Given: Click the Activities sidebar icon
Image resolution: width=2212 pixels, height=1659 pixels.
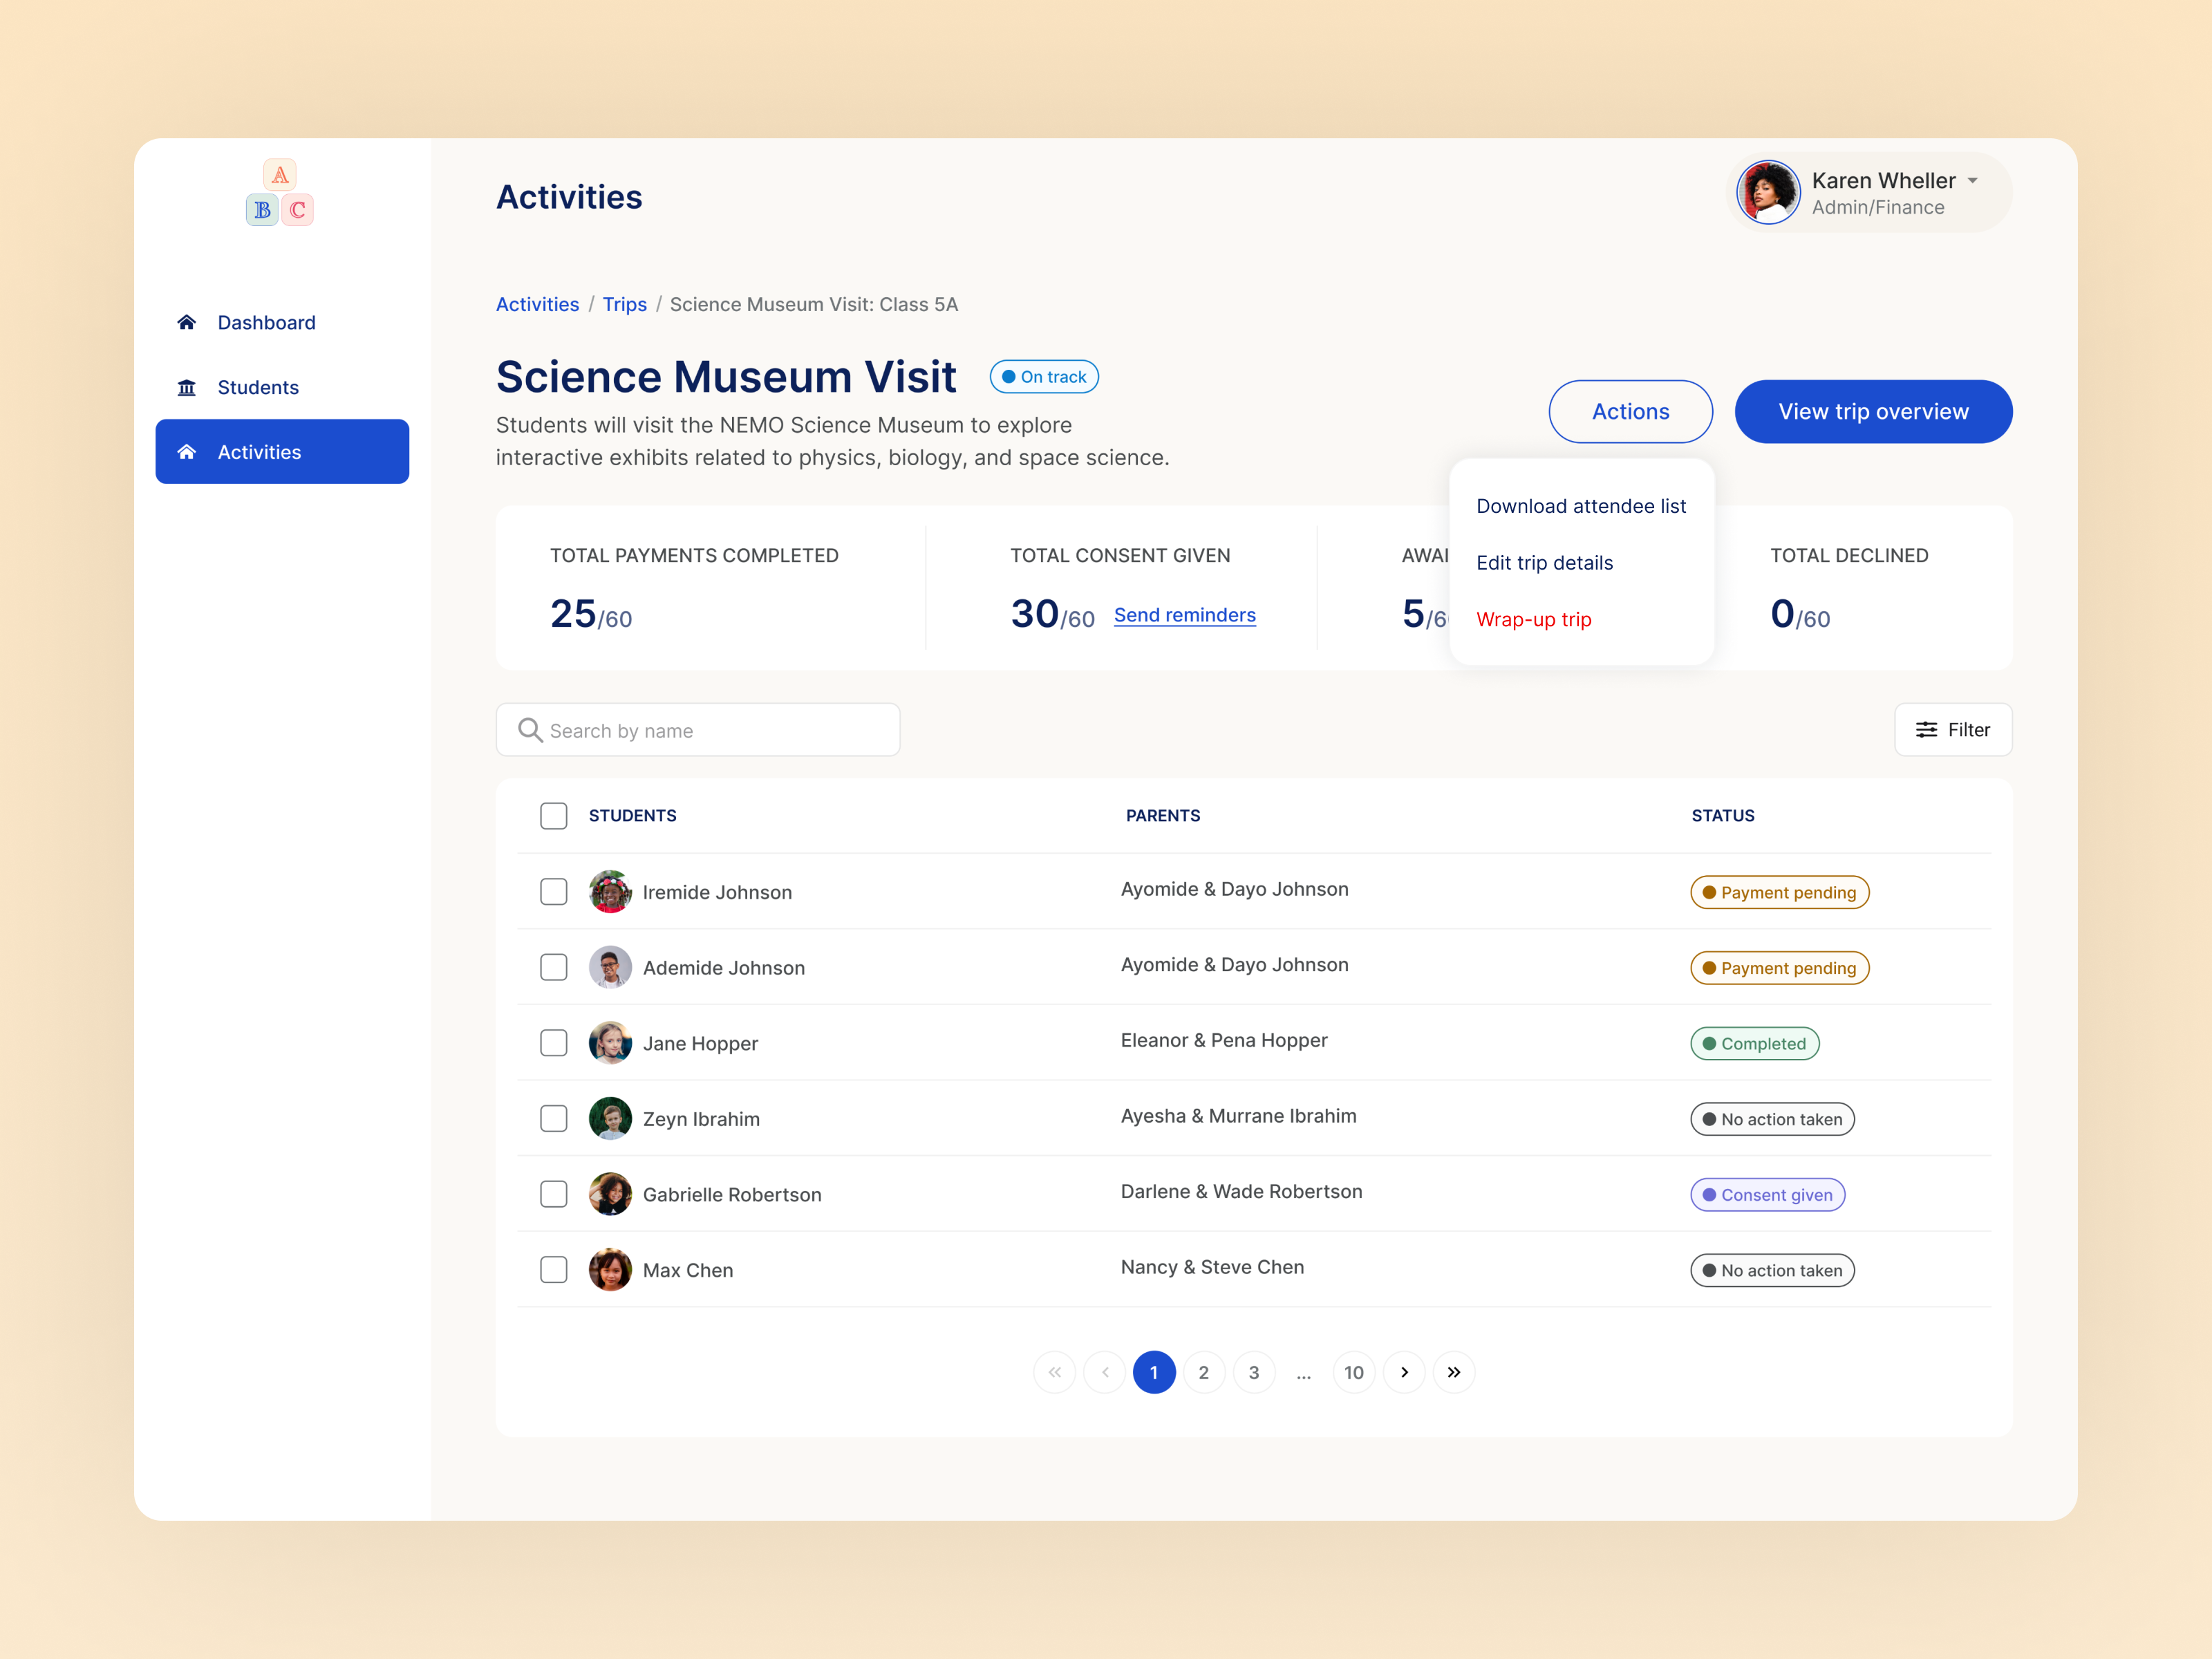Looking at the screenshot, I should pos(187,452).
